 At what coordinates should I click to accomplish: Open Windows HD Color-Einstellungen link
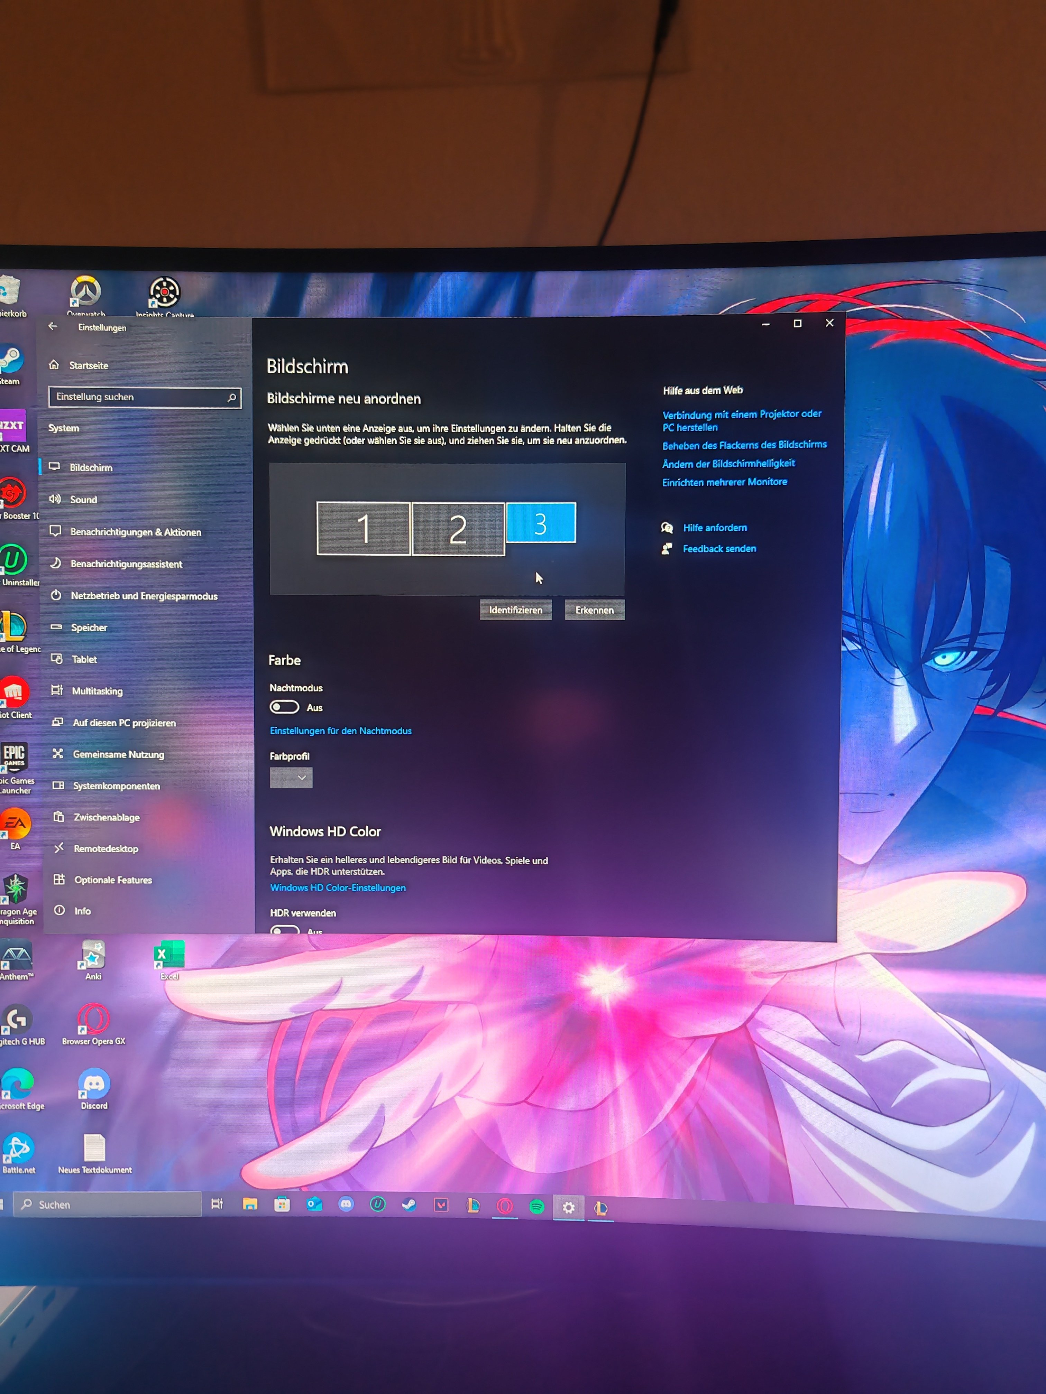point(338,888)
